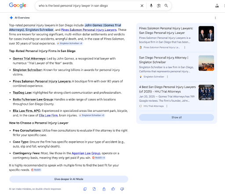
Task: Click 'Elia Law Firm, APC' bullet term
Action: pyautogui.click(x=27, y=110)
